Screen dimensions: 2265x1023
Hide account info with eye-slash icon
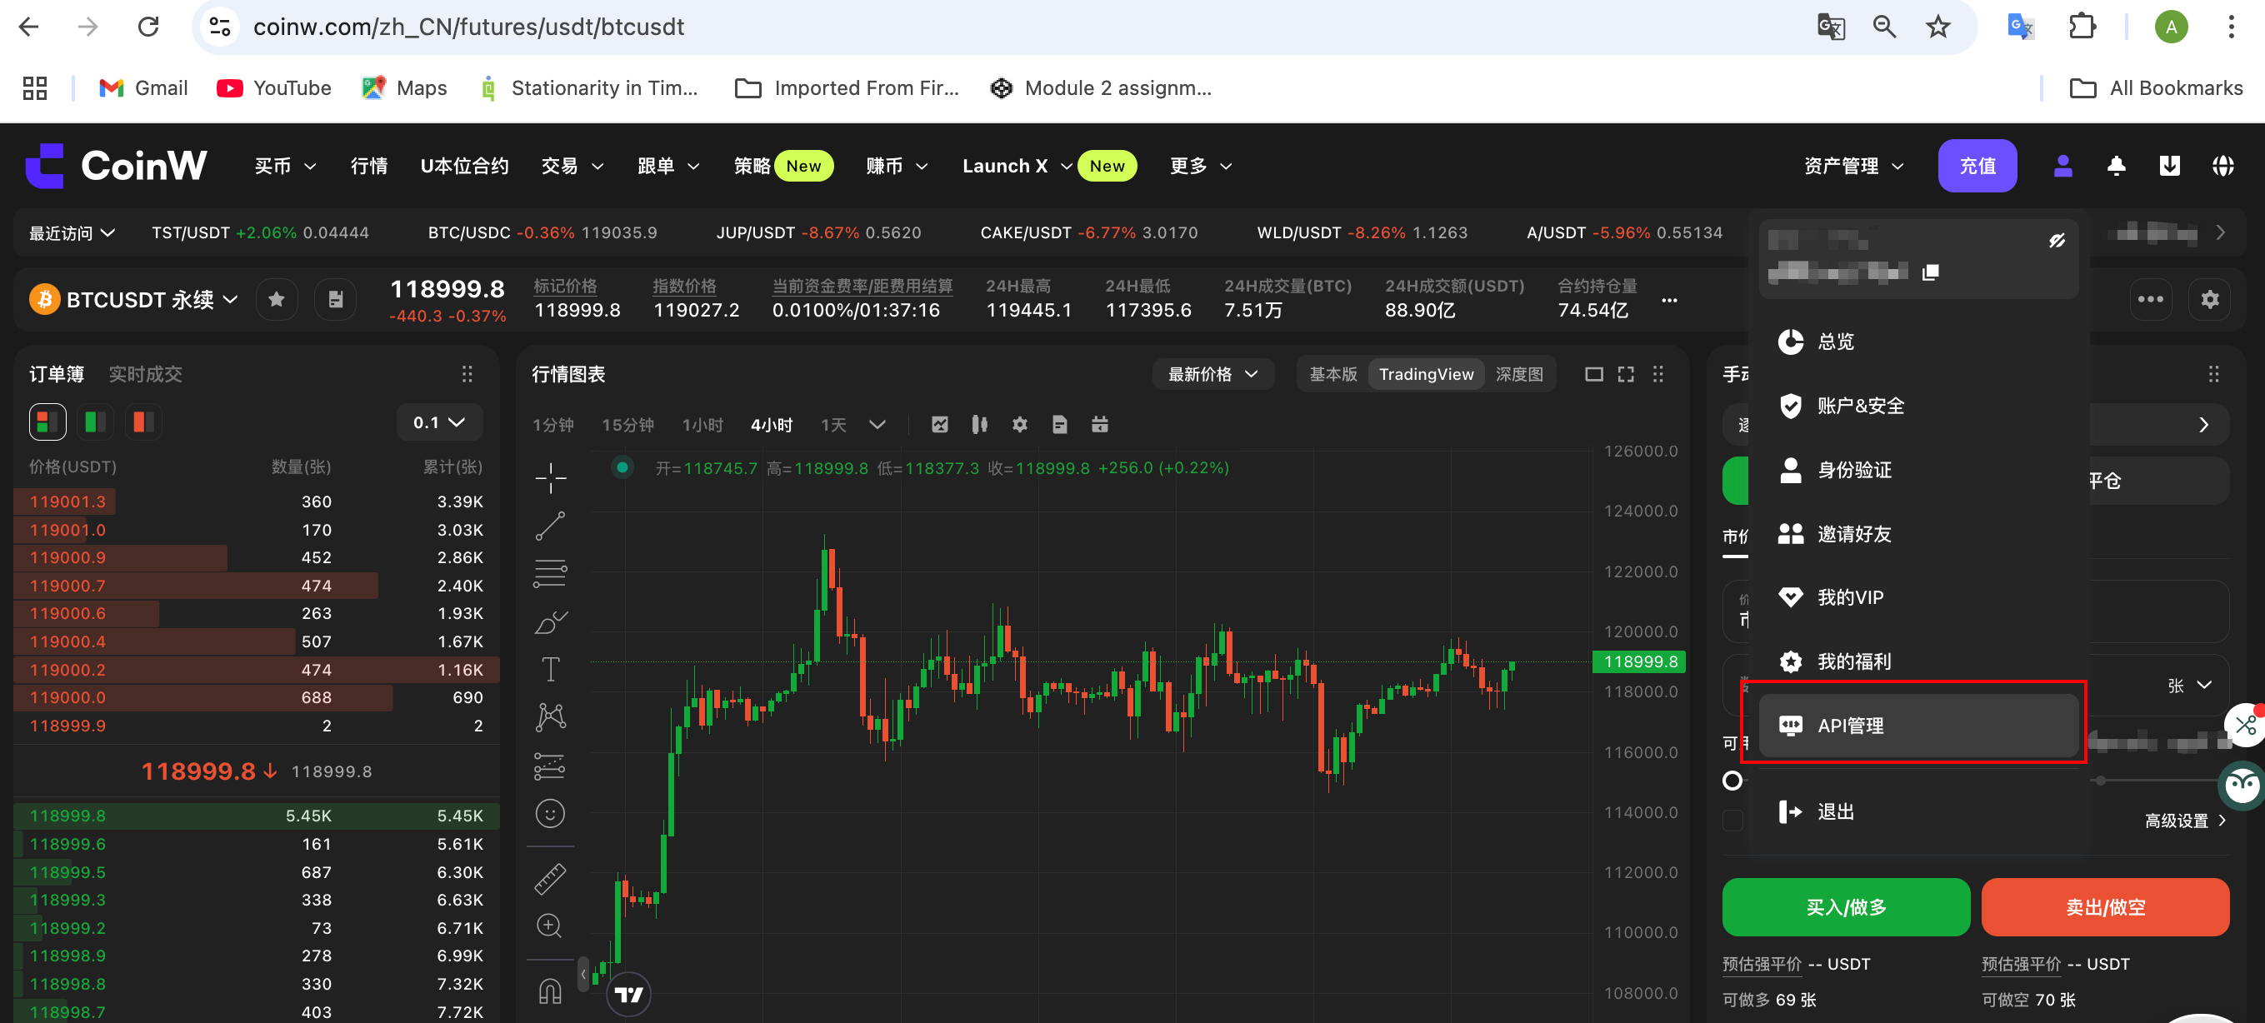coord(2057,240)
